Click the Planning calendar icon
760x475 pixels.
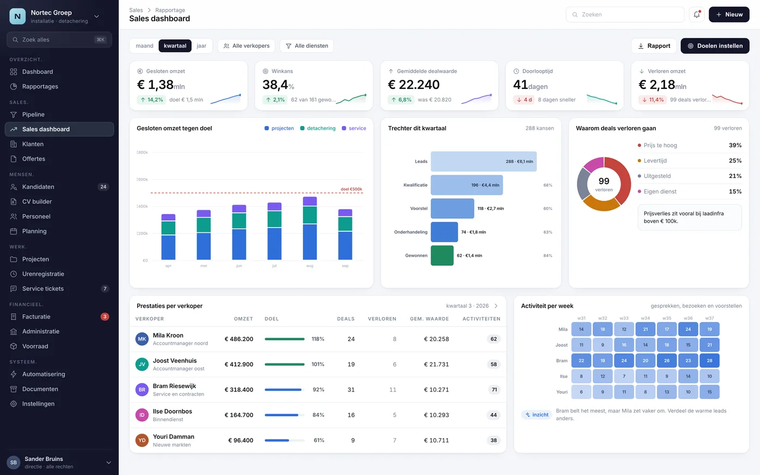pos(14,231)
